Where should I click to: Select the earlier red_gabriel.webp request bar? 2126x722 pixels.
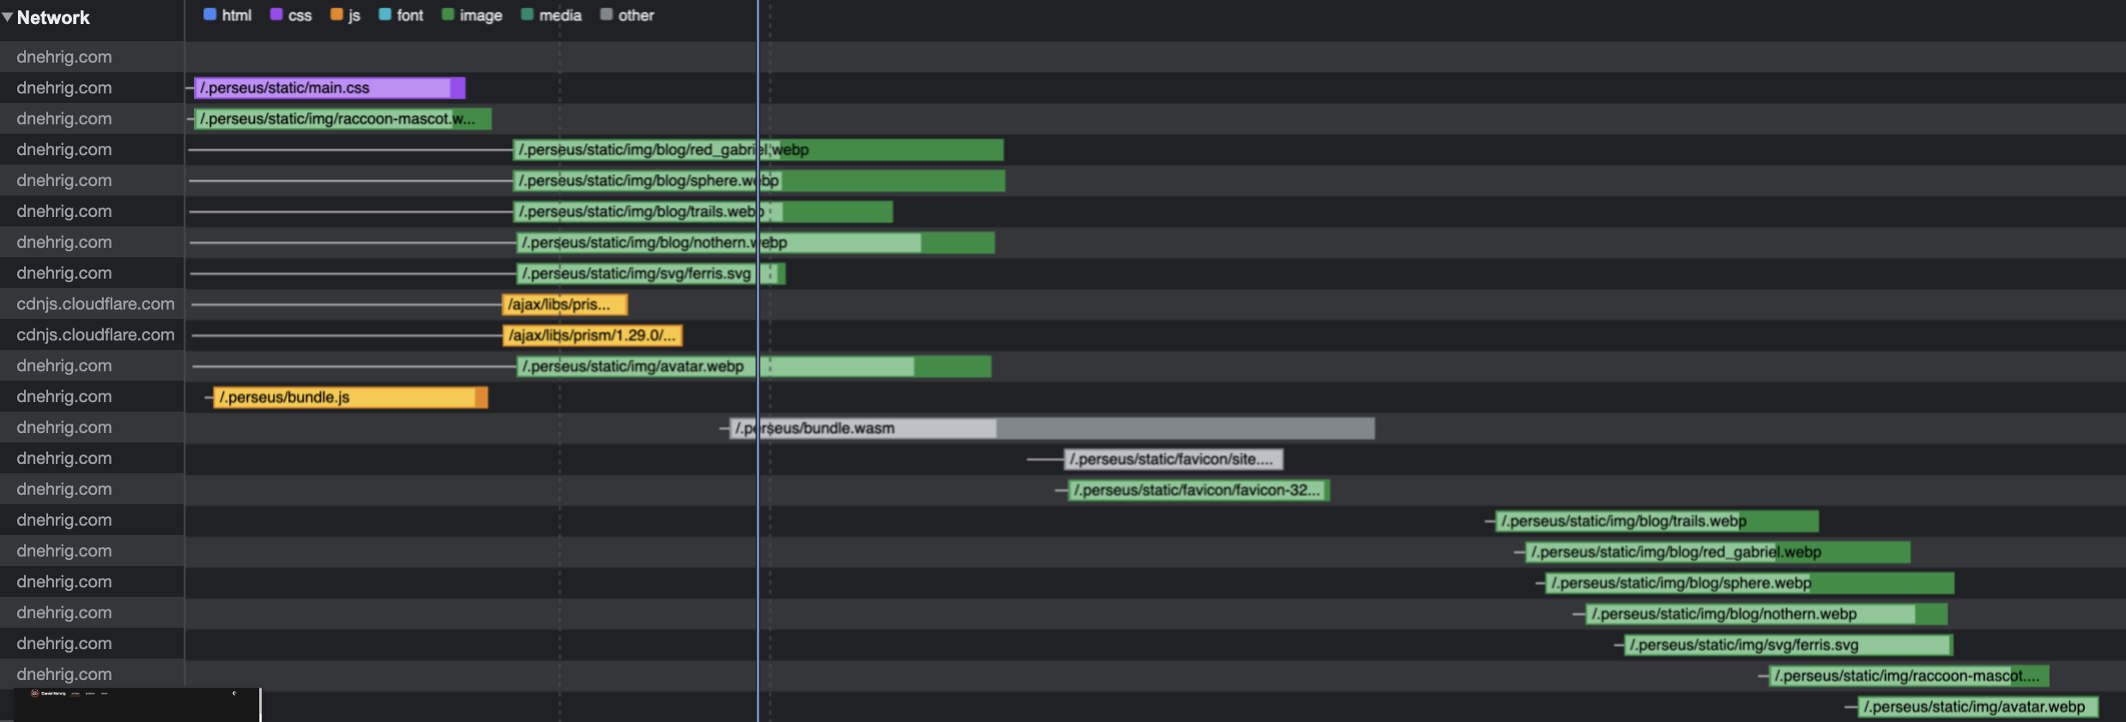758,150
